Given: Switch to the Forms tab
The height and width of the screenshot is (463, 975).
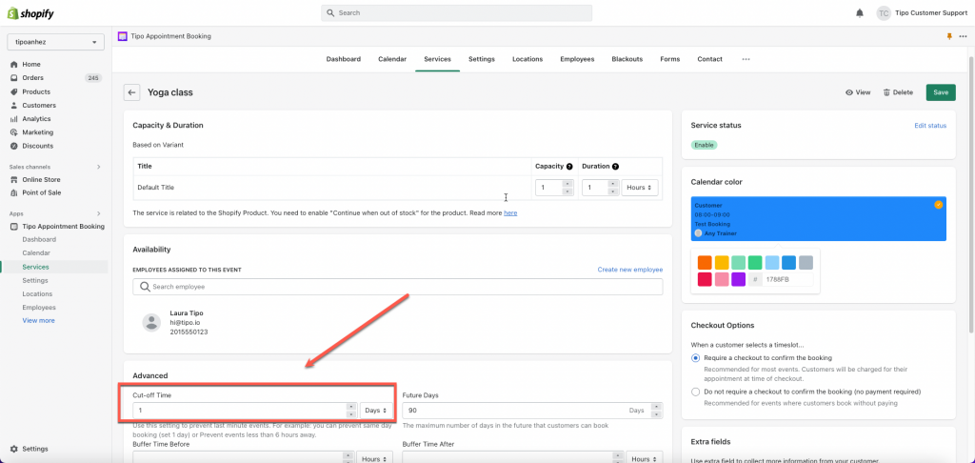Looking at the screenshot, I should click(669, 59).
